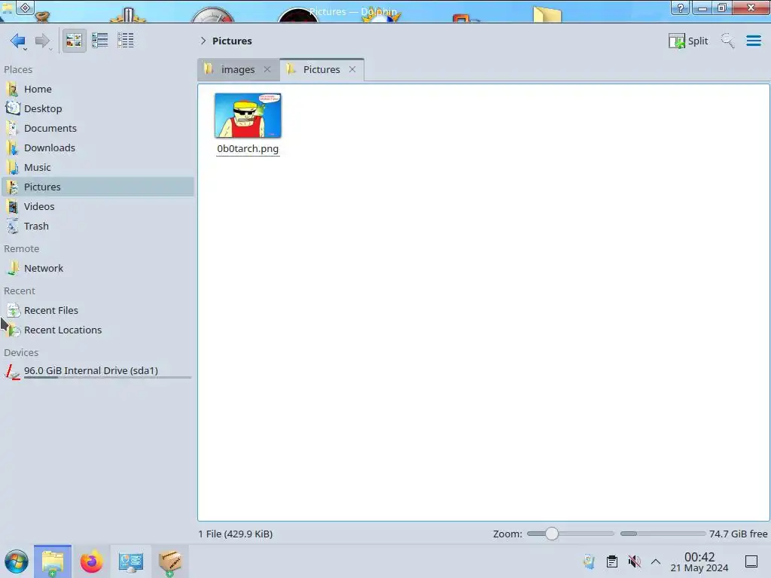Viewport: 771px width, 578px height.
Task: Open Desktop in Places
Action: [x=99, y=108]
